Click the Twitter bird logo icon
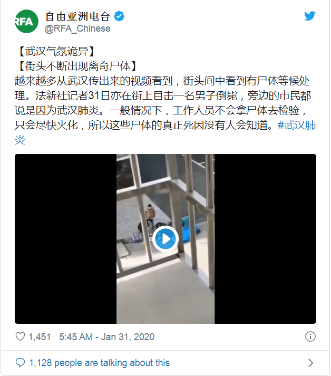 tap(310, 16)
